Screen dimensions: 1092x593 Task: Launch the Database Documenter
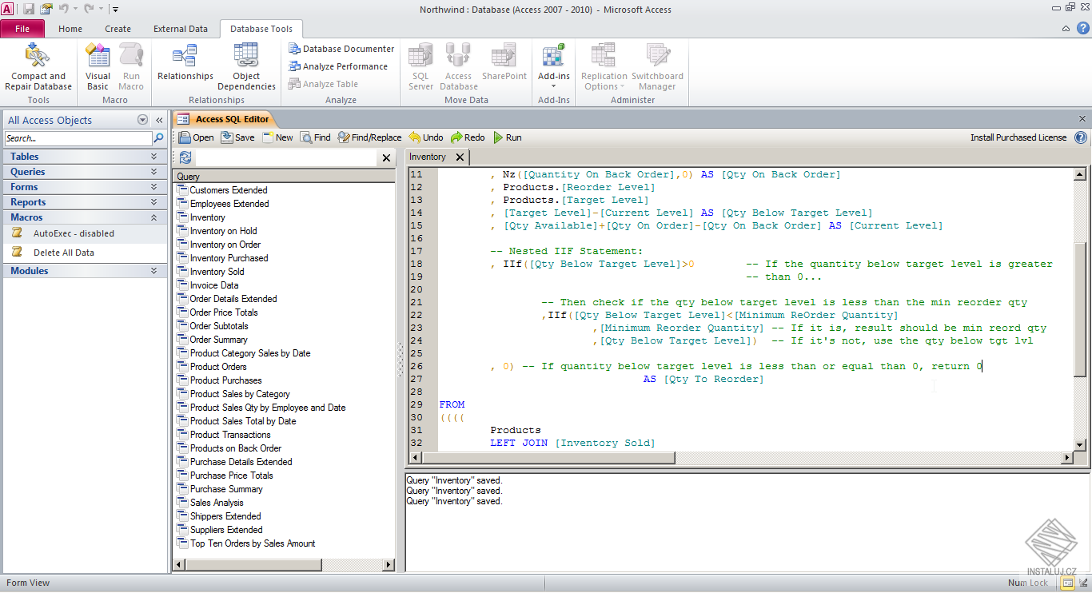click(x=341, y=49)
